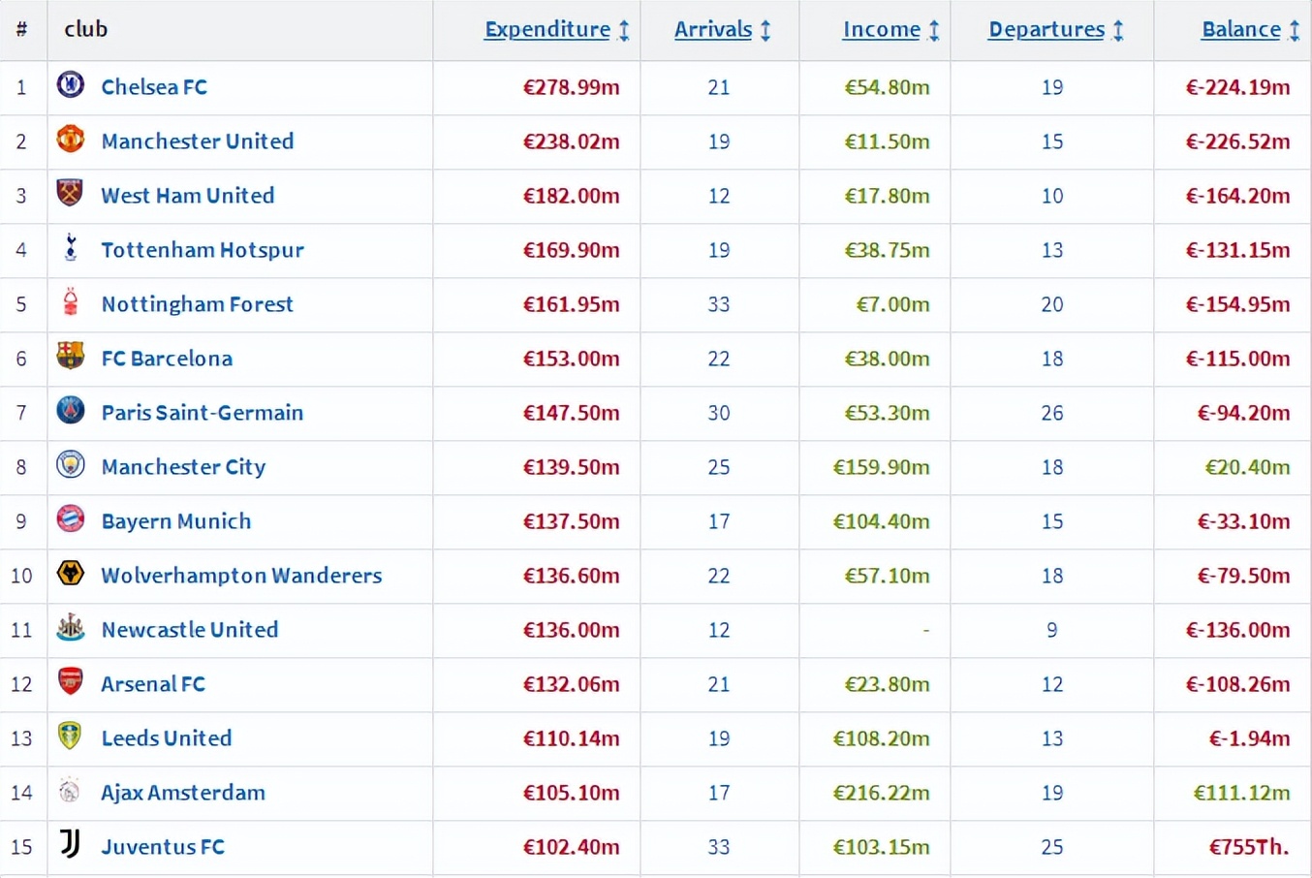Click the Bayern Munich crest icon
This screenshot has width=1312, height=878.
(x=70, y=519)
